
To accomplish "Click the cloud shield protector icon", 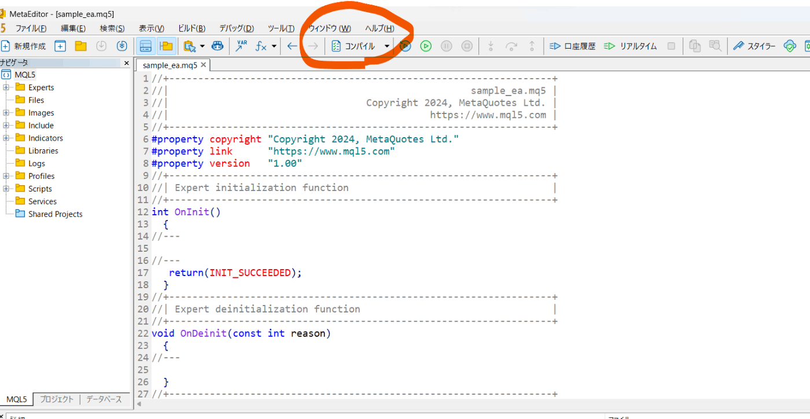I will [789, 46].
